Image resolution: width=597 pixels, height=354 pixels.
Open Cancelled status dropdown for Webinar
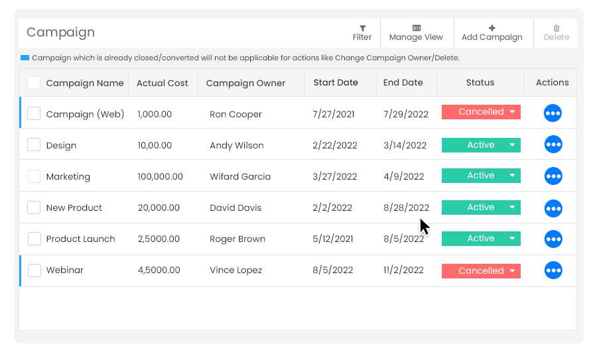[x=513, y=271]
